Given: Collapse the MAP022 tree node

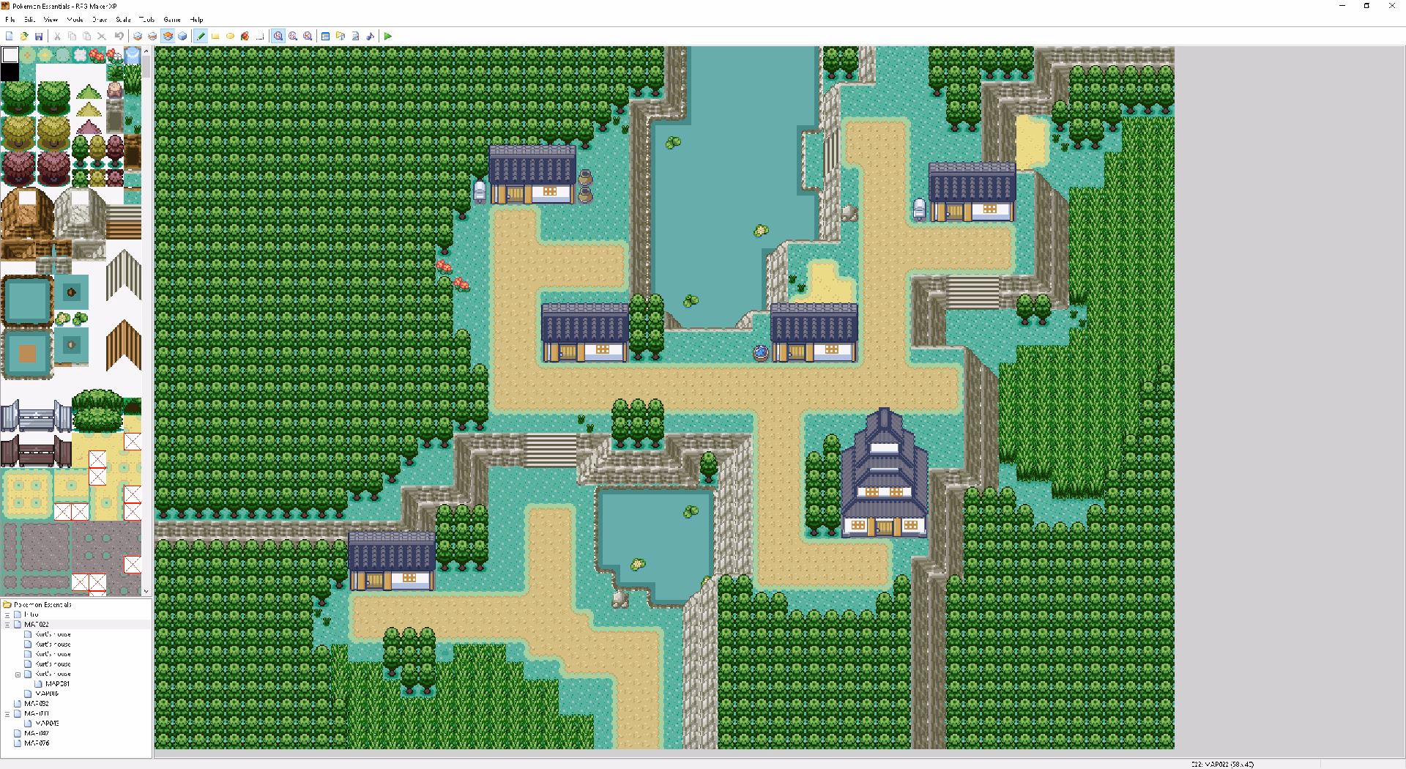Looking at the screenshot, I should [7, 625].
